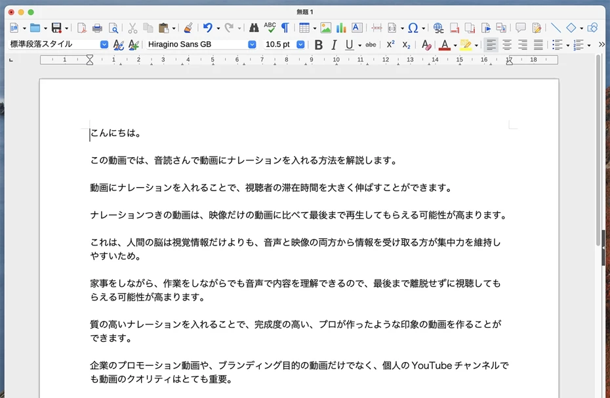610x398 pixels.
Task: Insert an endnote
Action: (470, 28)
